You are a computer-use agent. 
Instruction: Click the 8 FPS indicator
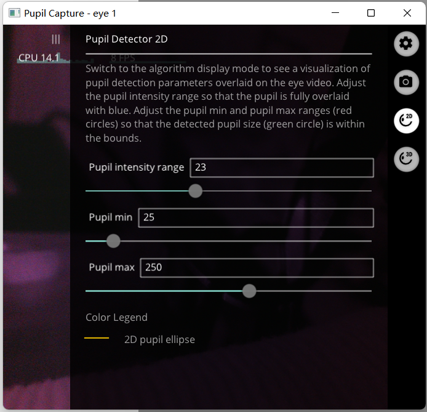pos(123,58)
